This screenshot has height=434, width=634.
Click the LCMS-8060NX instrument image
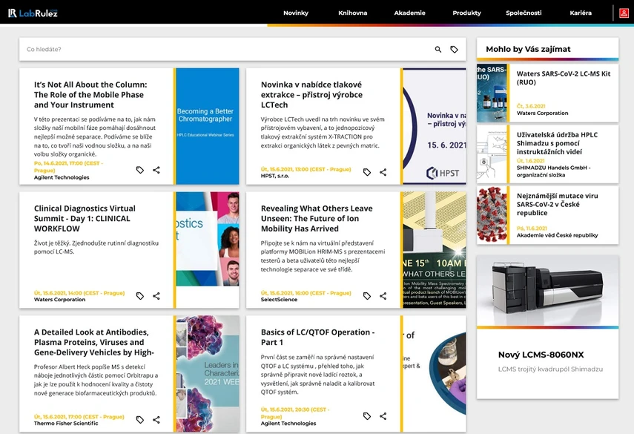[x=547, y=290]
